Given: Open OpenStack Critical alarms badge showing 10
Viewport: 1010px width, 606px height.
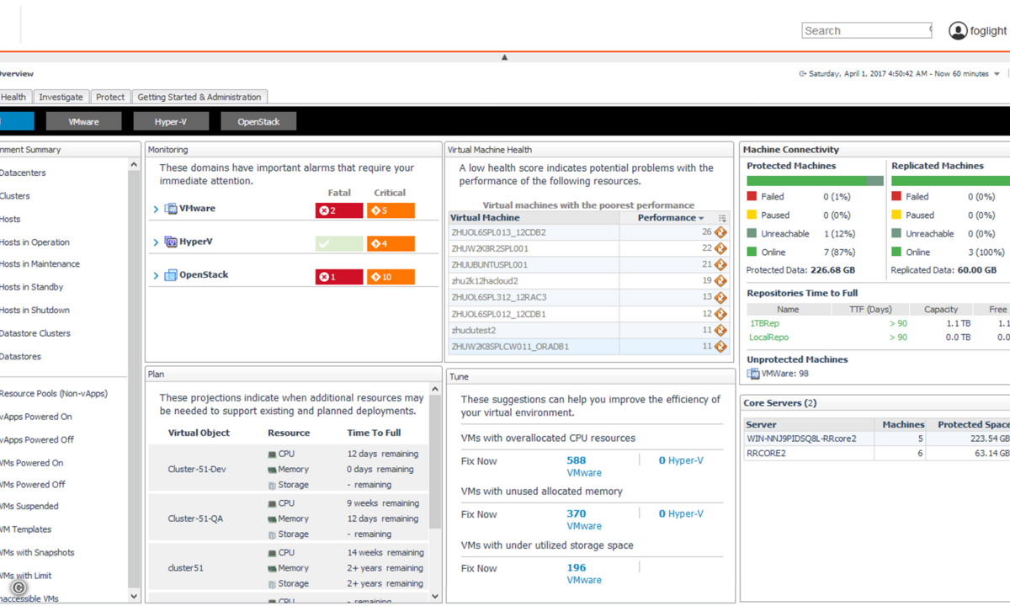Looking at the screenshot, I should [x=391, y=277].
